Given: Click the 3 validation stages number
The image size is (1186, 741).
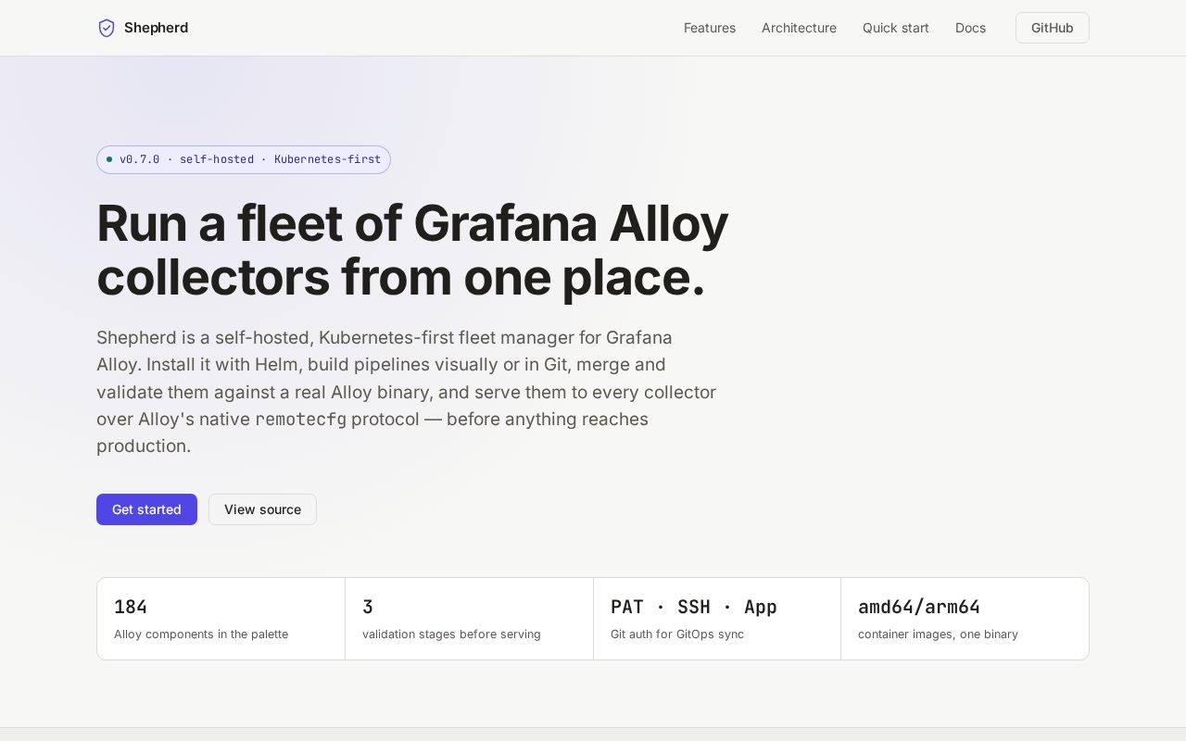Looking at the screenshot, I should pos(368,607).
